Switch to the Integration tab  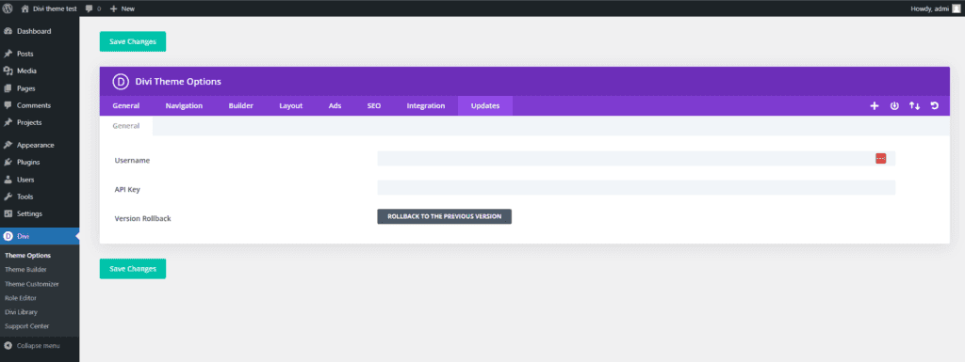[x=426, y=105]
